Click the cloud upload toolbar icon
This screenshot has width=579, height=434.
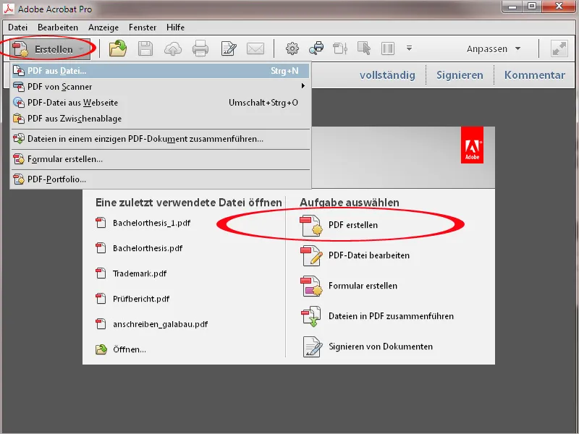coord(172,48)
